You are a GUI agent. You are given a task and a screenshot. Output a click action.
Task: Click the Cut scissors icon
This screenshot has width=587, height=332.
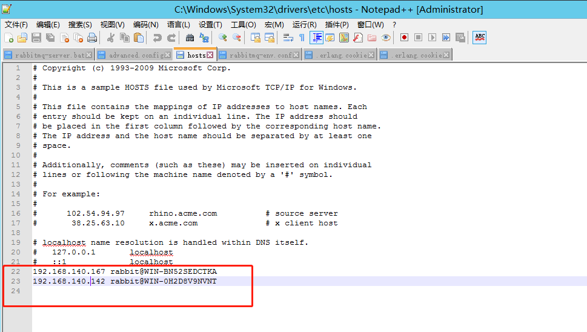point(111,38)
